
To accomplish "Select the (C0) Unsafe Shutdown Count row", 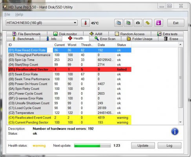I will pyautogui.click(x=70, y=103).
